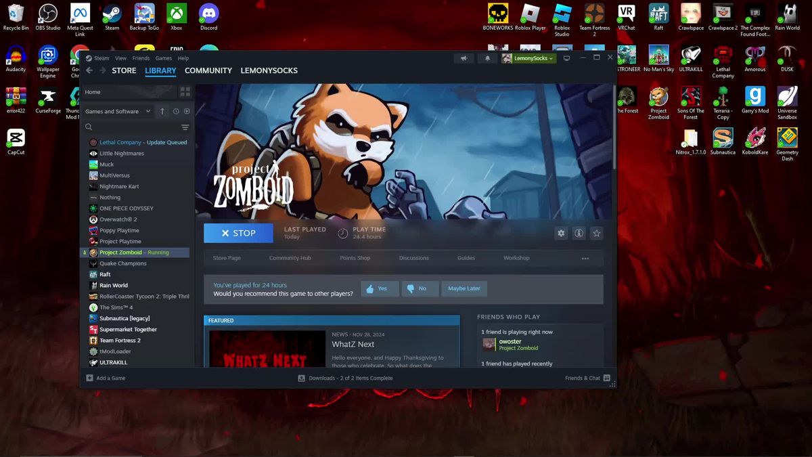Open Steam desktop shortcut
Image resolution: width=812 pixels, height=457 pixels.
pos(112,17)
